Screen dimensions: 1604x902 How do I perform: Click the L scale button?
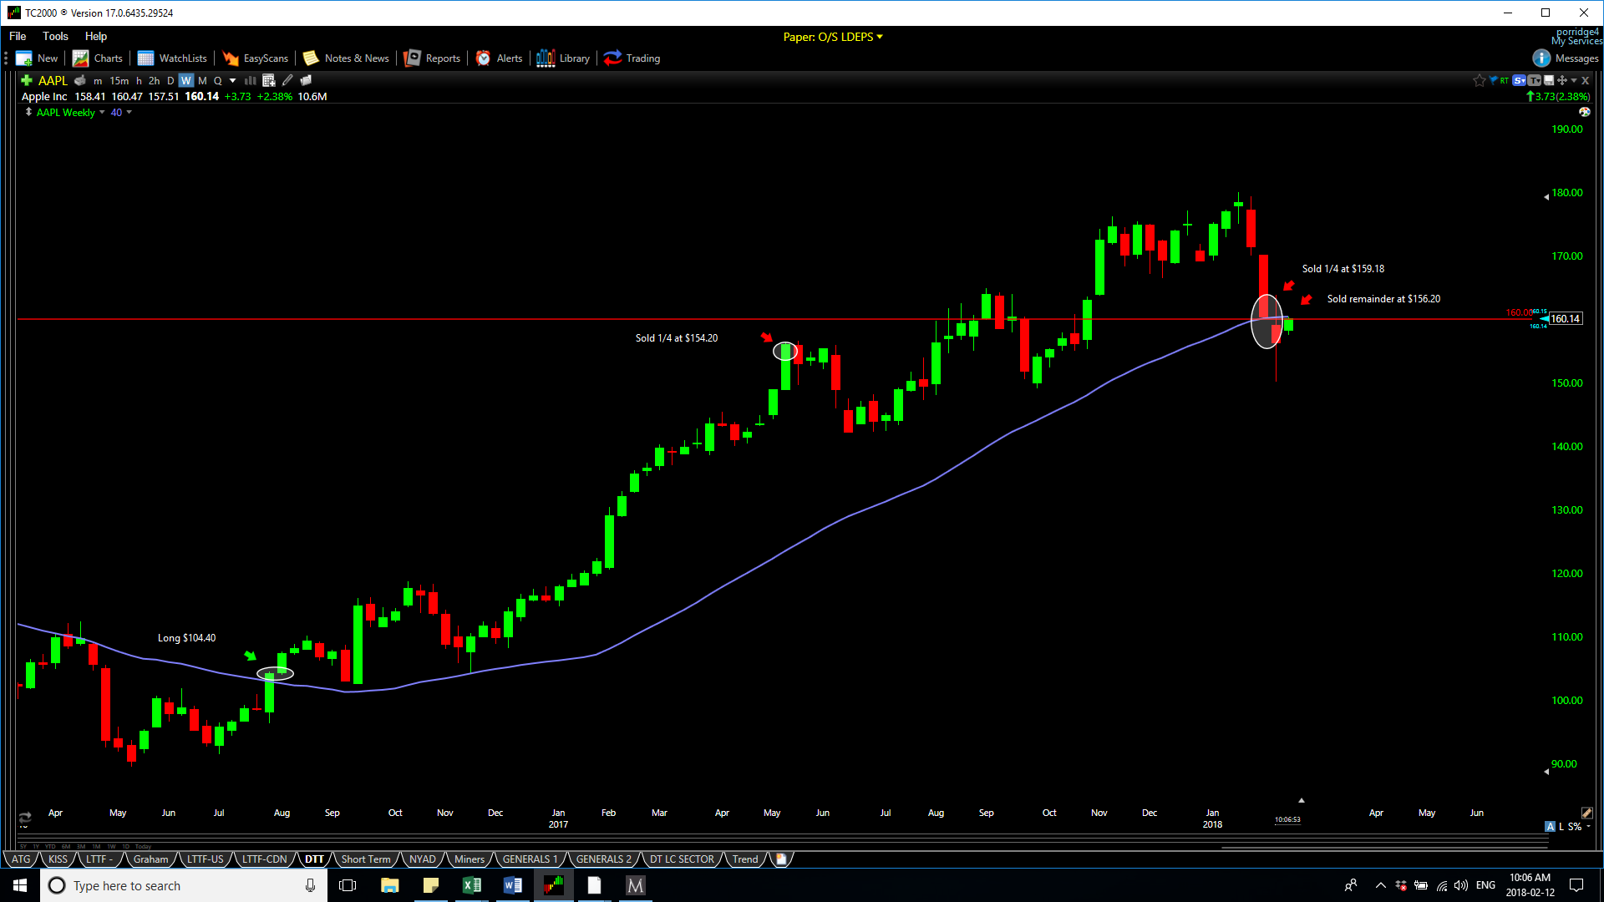point(1561,826)
